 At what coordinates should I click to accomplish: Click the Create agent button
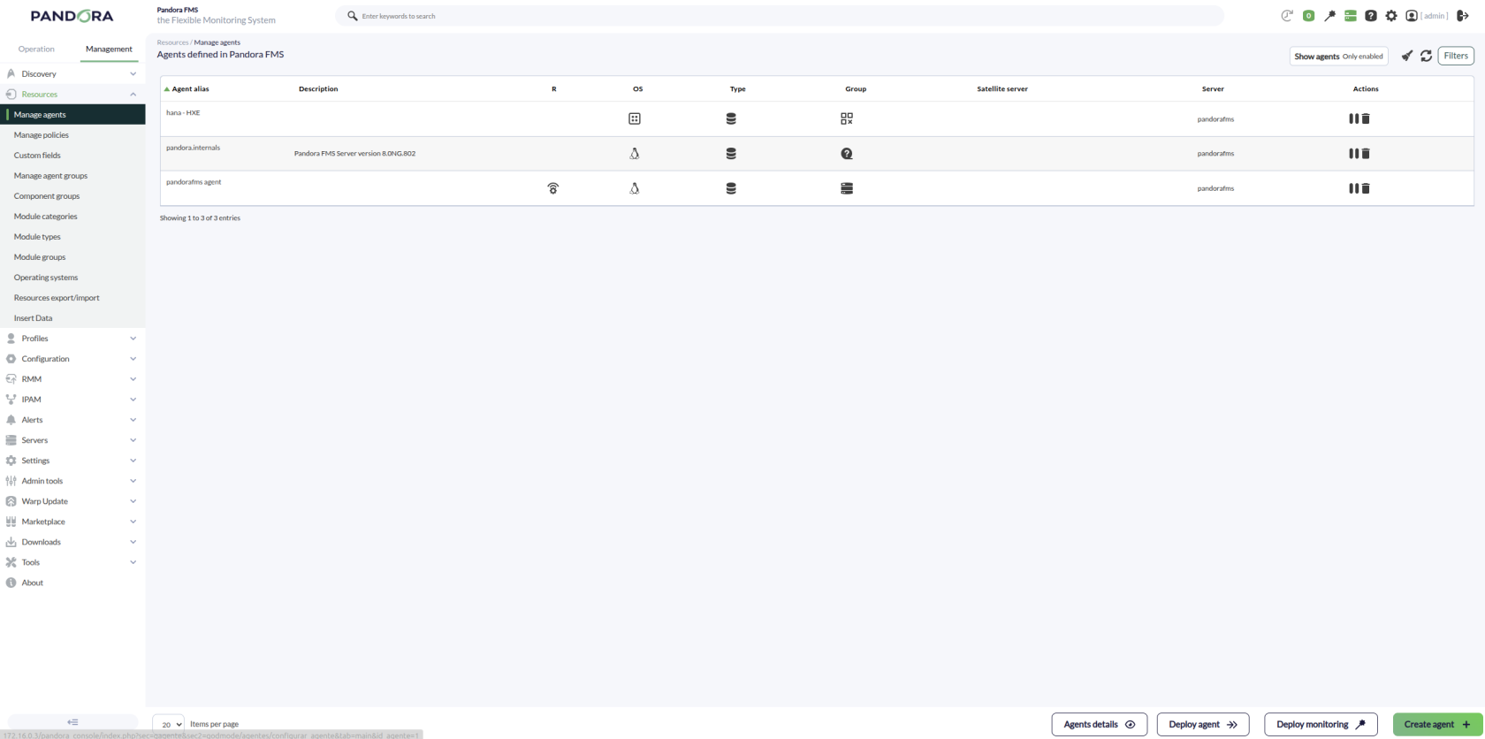pos(1437,724)
